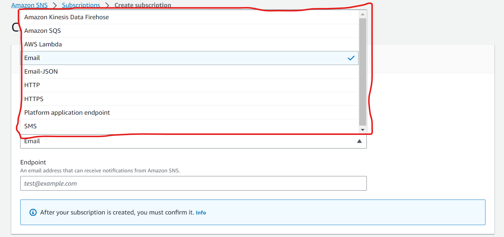Screen dimensions: 504x237
Task: Select HTTPS protocol option
Action: [x=190, y=99]
